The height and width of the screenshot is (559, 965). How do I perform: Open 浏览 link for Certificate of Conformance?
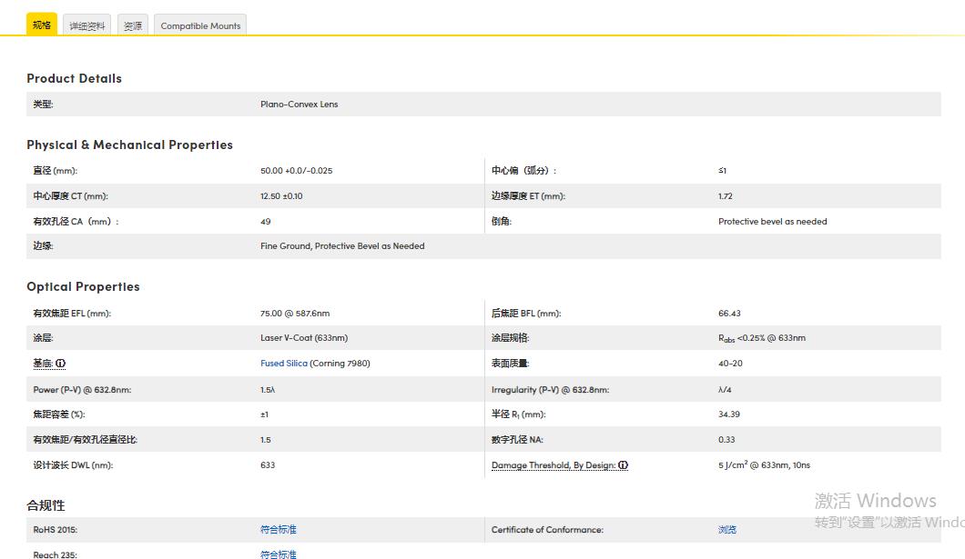pyautogui.click(x=727, y=530)
